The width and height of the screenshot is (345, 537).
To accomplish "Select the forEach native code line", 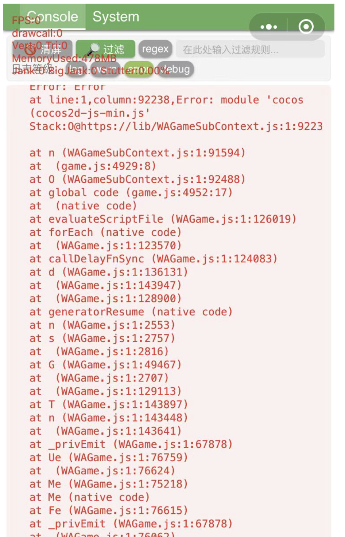I will click(105, 232).
